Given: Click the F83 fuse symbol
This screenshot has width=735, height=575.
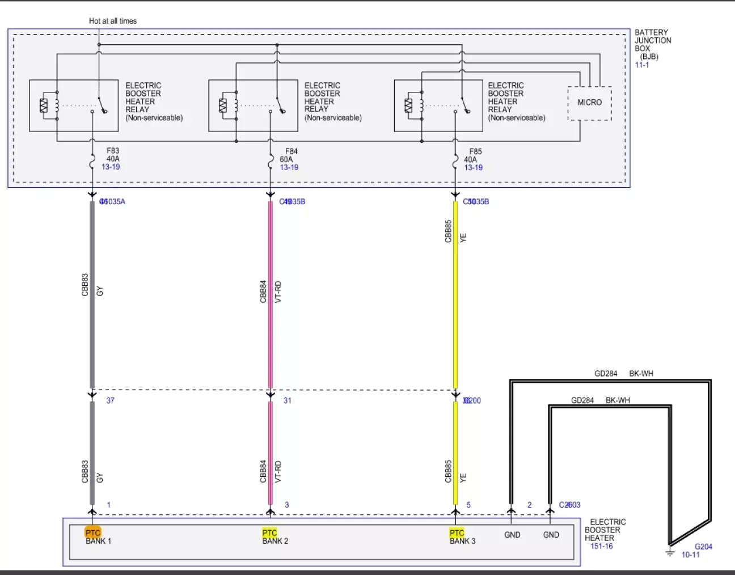Looking at the screenshot, I should click(92, 163).
